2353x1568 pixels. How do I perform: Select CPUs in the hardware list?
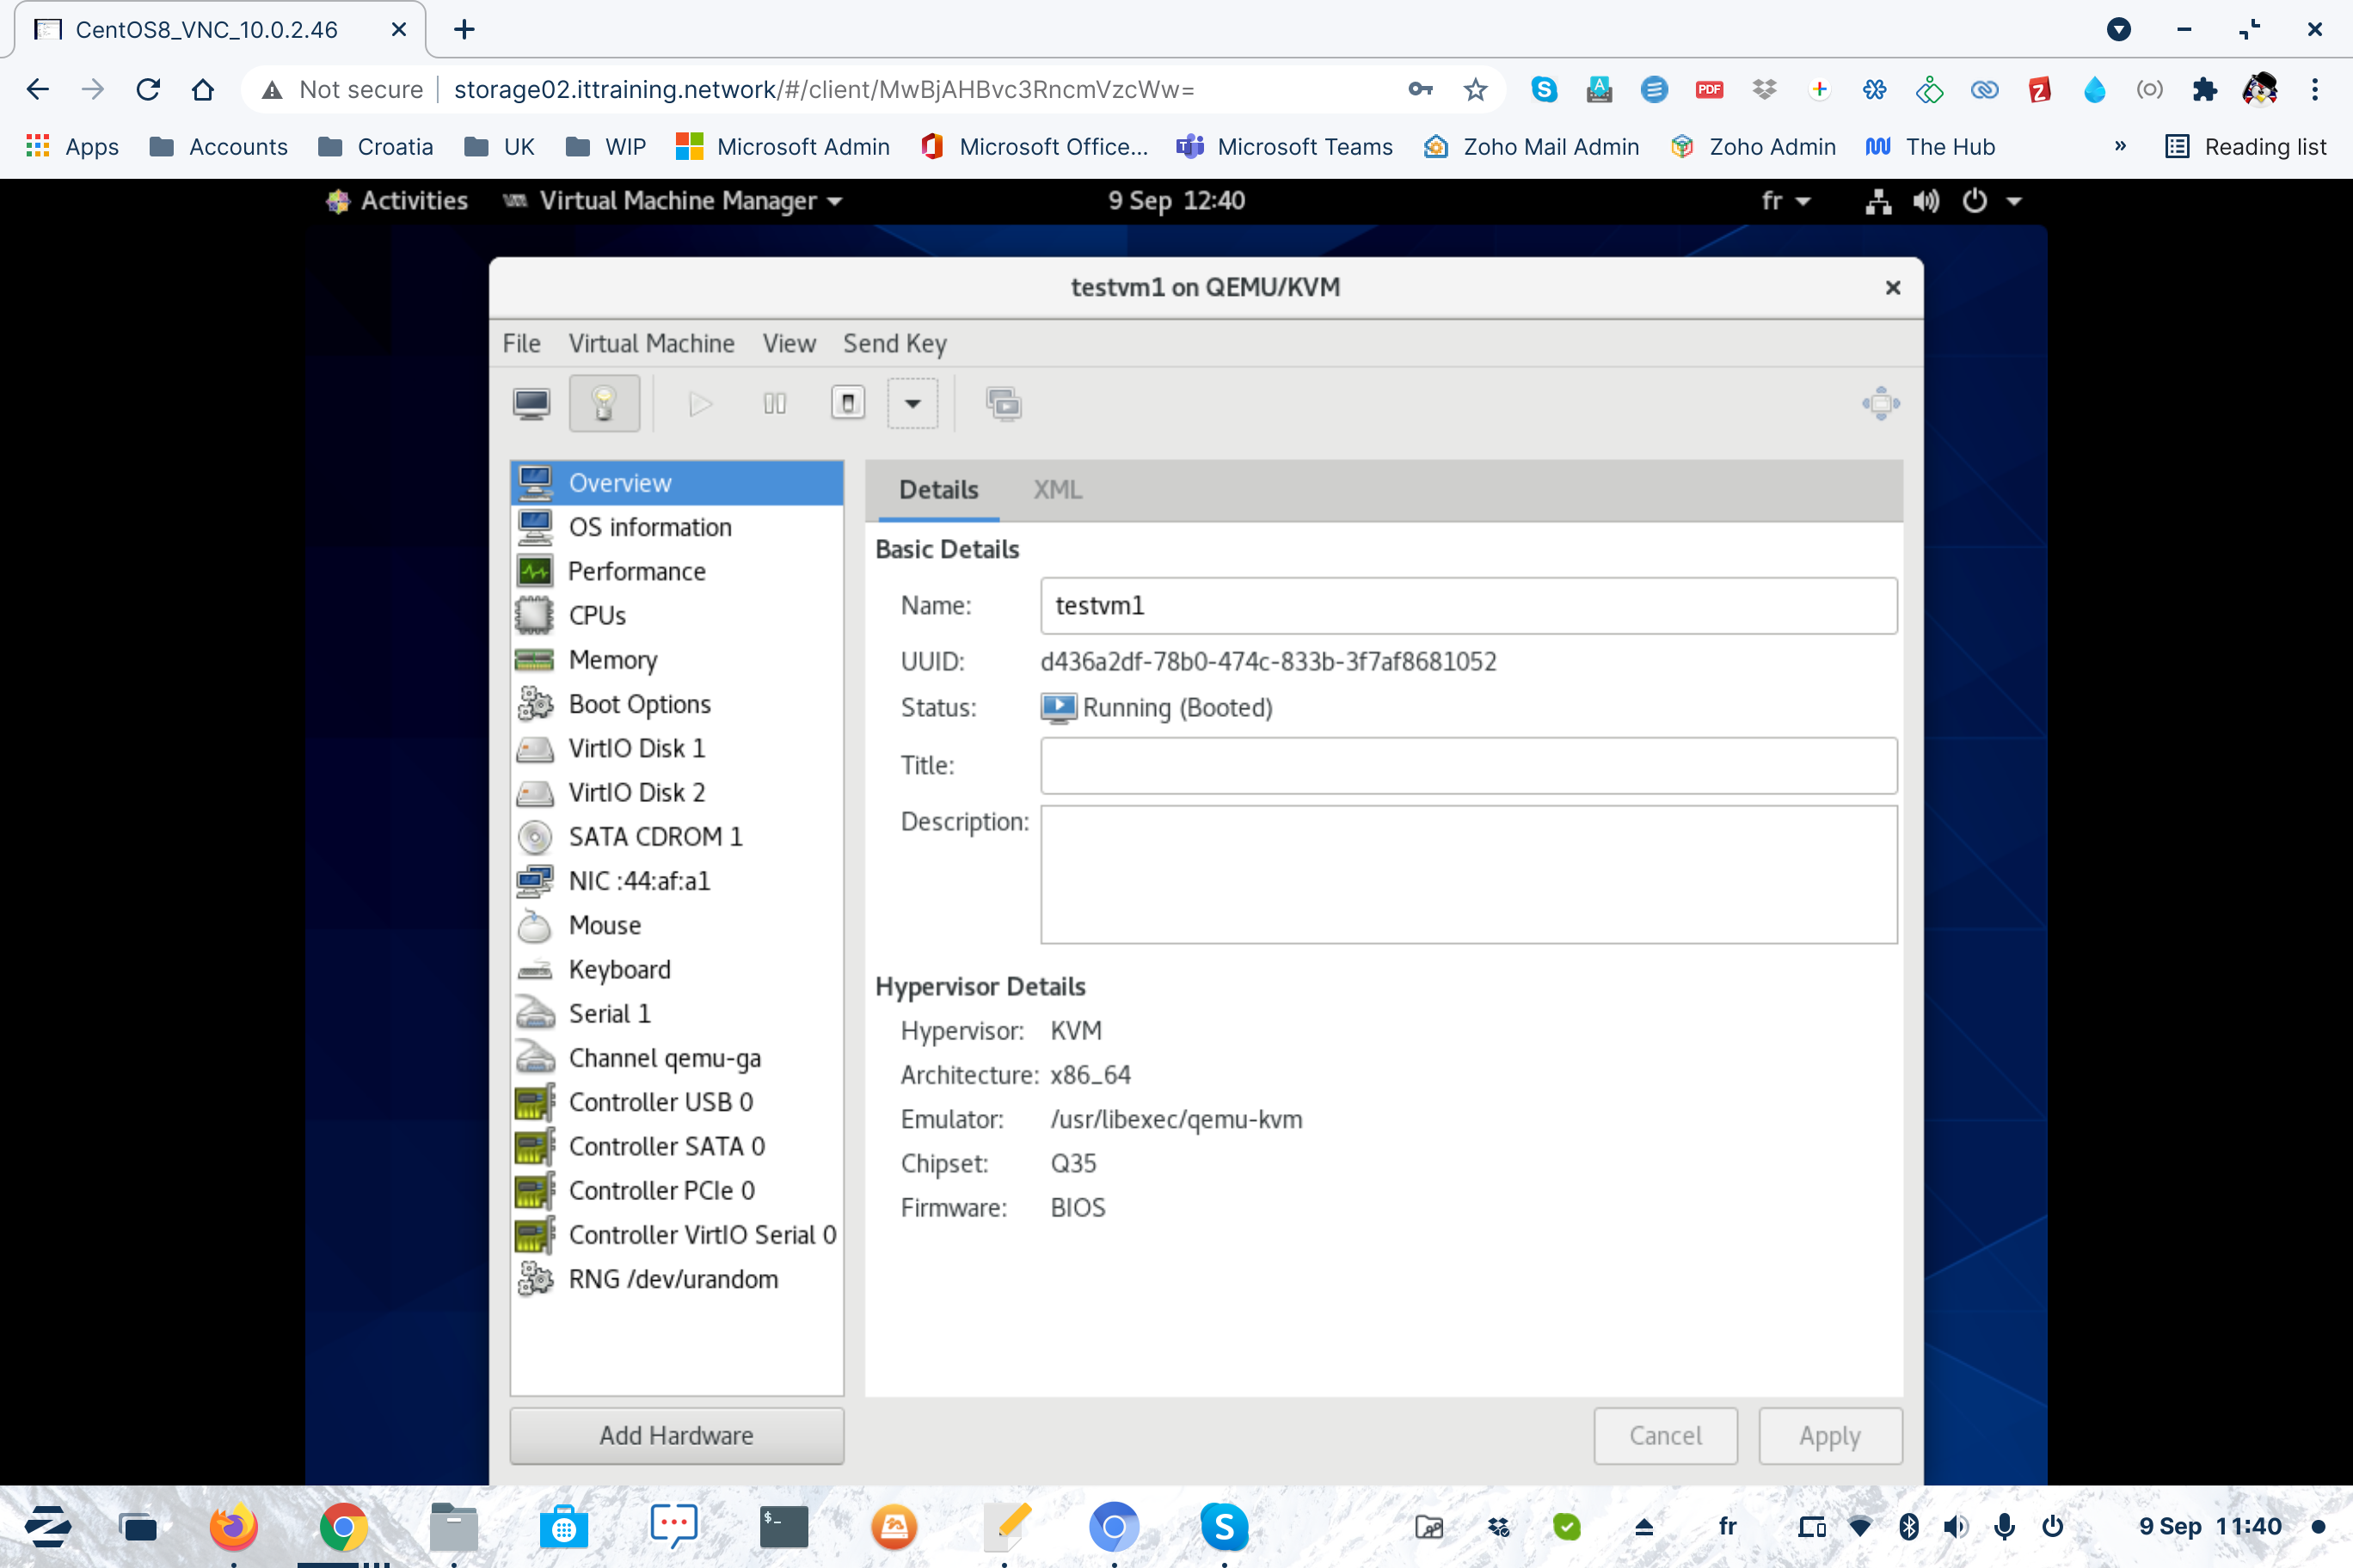678,615
